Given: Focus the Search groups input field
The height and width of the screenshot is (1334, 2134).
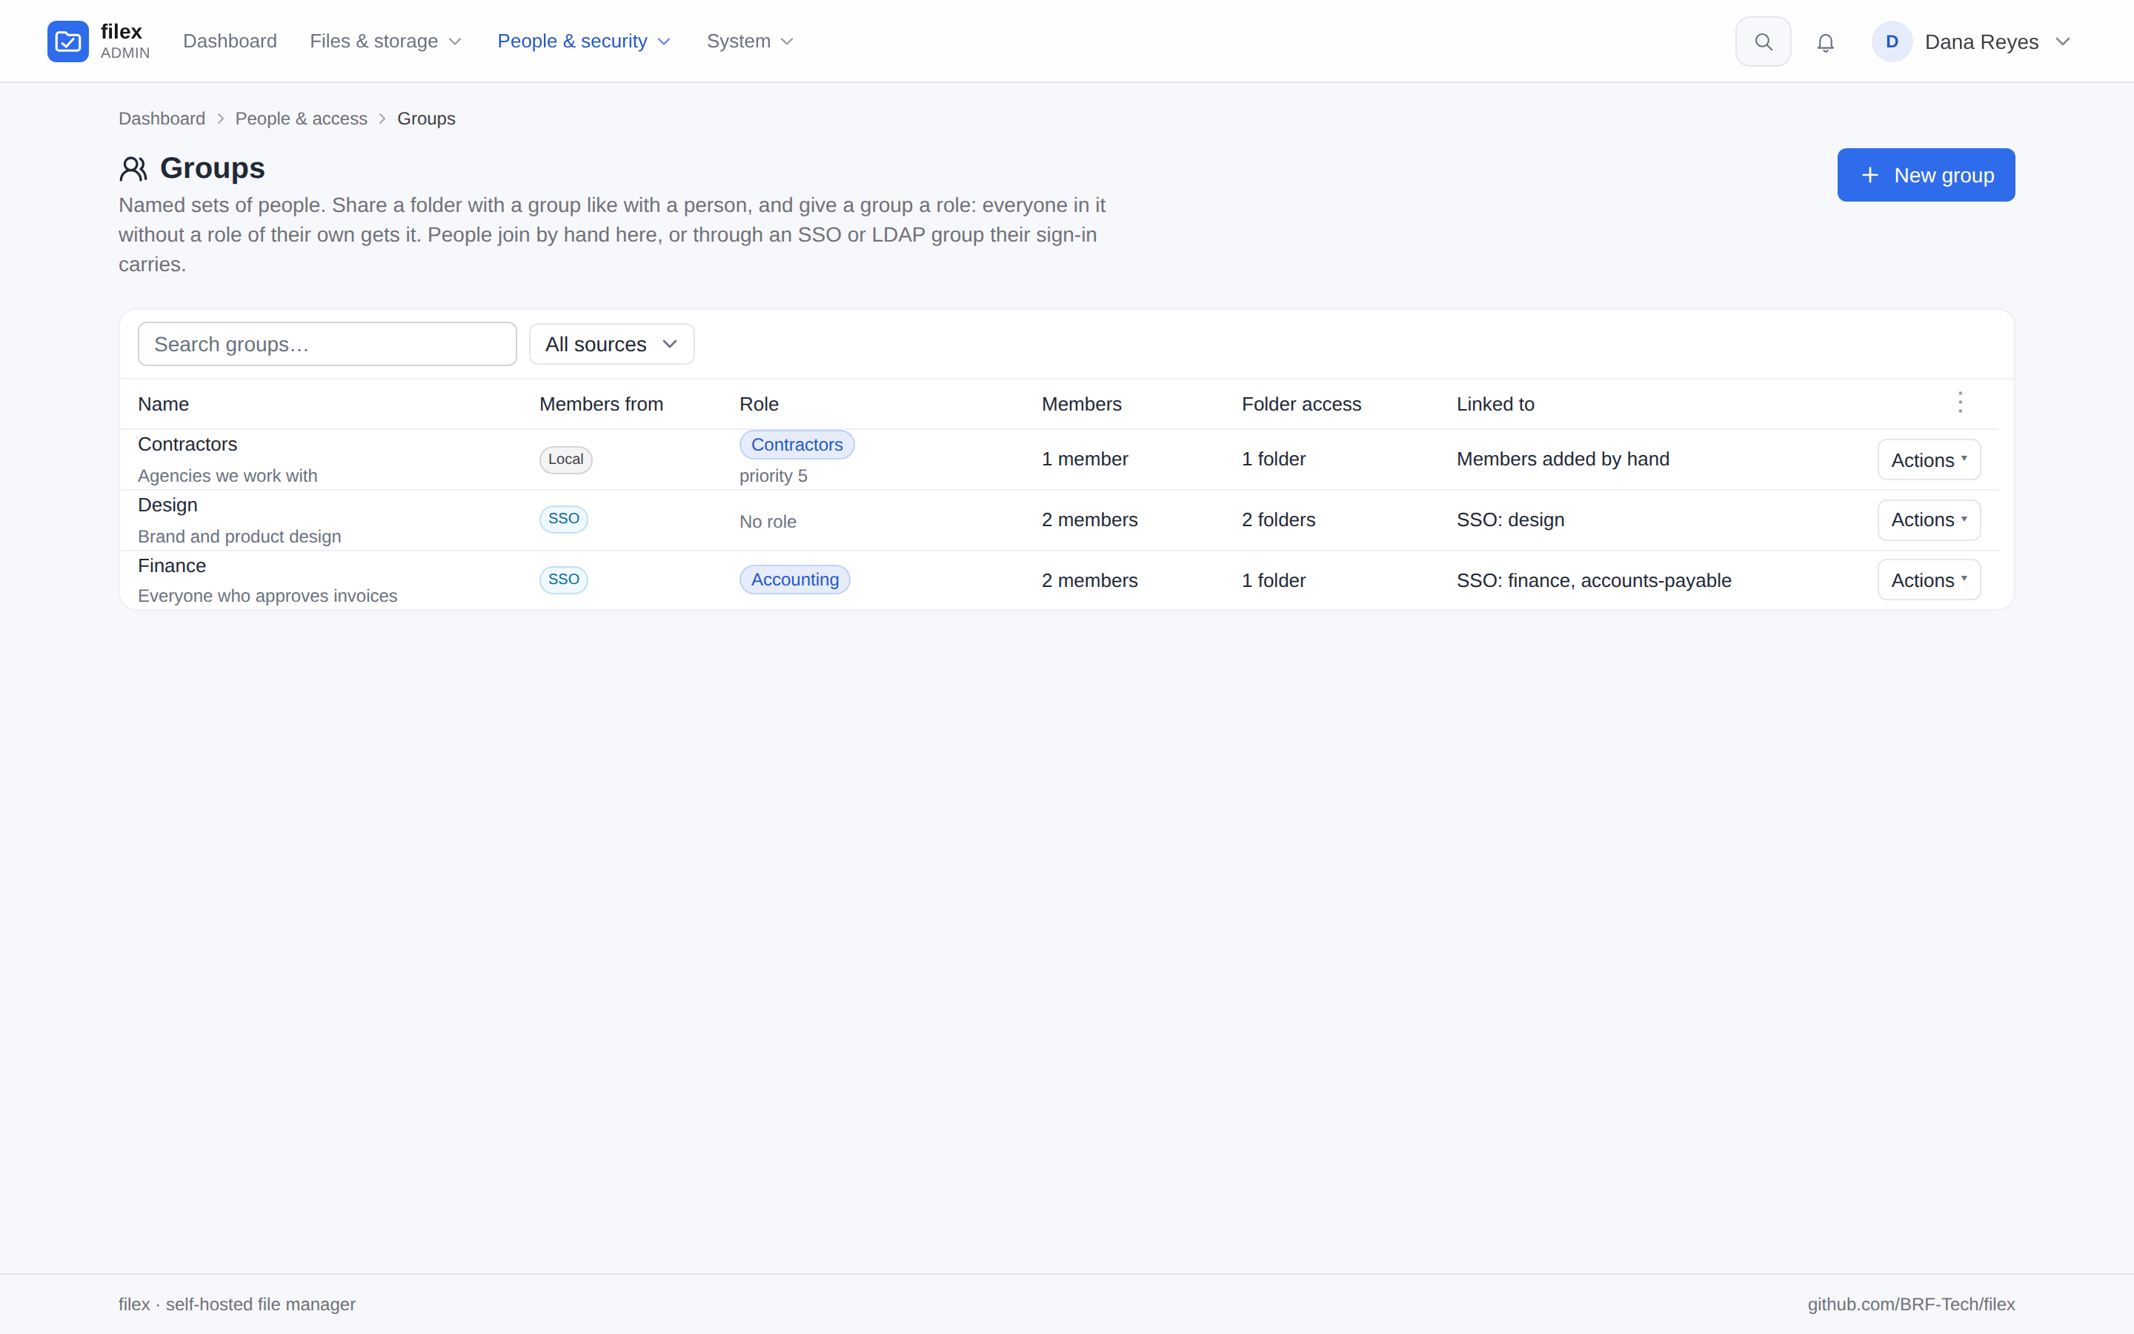Looking at the screenshot, I should pos(328,344).
